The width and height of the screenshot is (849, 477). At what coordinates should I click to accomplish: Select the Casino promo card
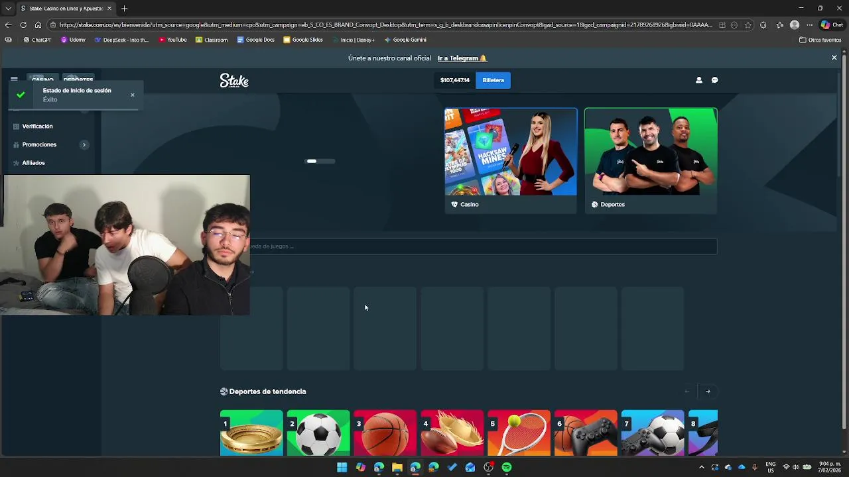coord(511,160)
